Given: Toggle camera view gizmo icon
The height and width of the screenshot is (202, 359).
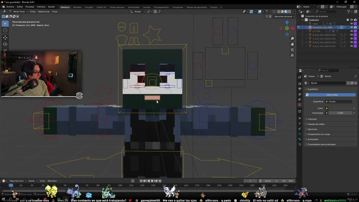Looking at the screenshot, I should tap(292, 50).
